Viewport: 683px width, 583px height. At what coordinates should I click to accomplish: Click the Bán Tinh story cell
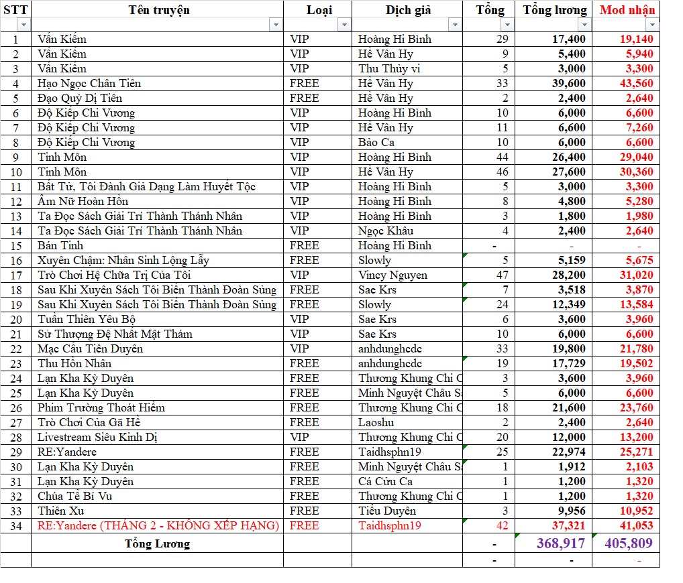pos(60,245)
